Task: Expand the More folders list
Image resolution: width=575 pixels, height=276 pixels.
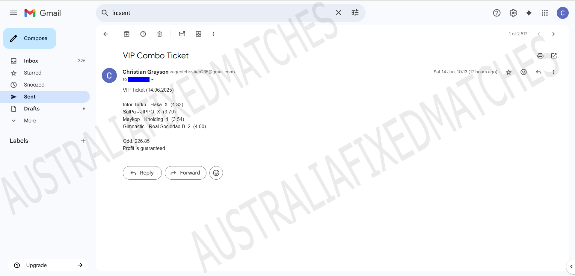Action: tap(45, 121)
